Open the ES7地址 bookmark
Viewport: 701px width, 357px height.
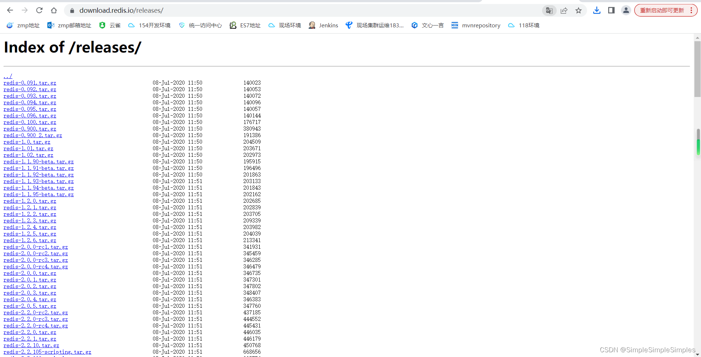point(245,25)
